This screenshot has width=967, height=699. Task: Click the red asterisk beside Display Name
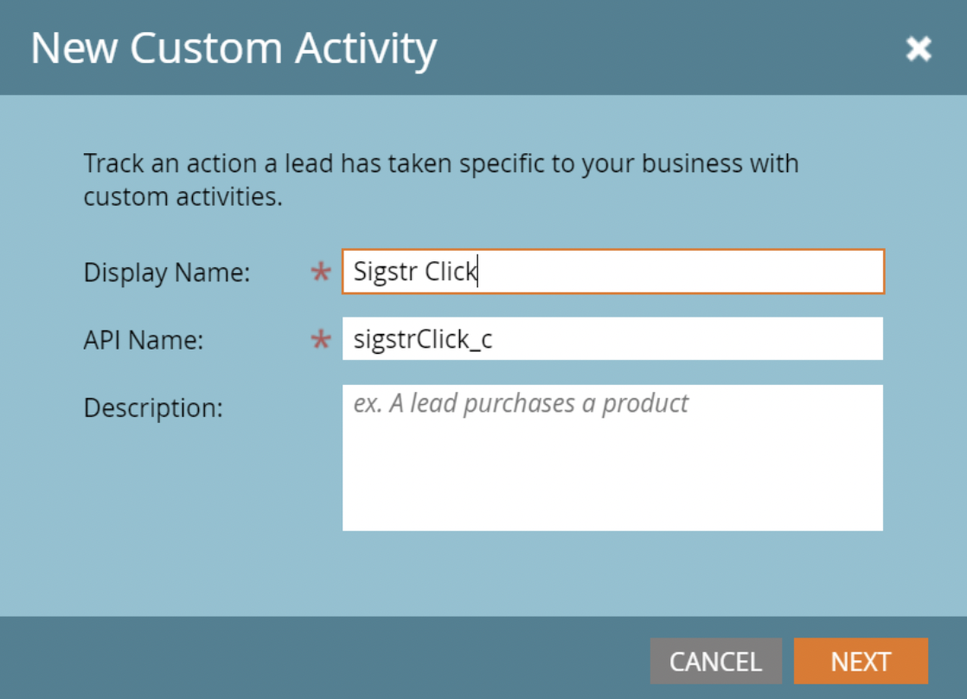tap(321, 272)
